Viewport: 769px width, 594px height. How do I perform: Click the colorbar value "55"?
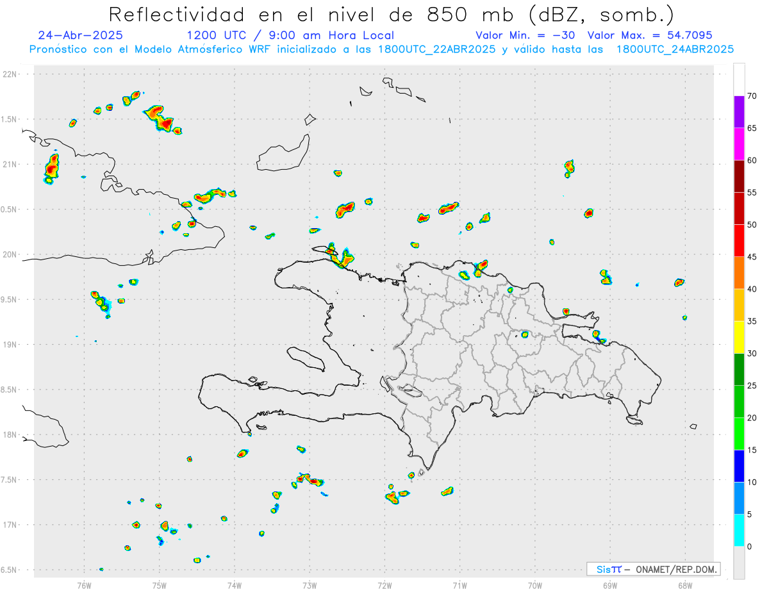[x=752, y=193]
